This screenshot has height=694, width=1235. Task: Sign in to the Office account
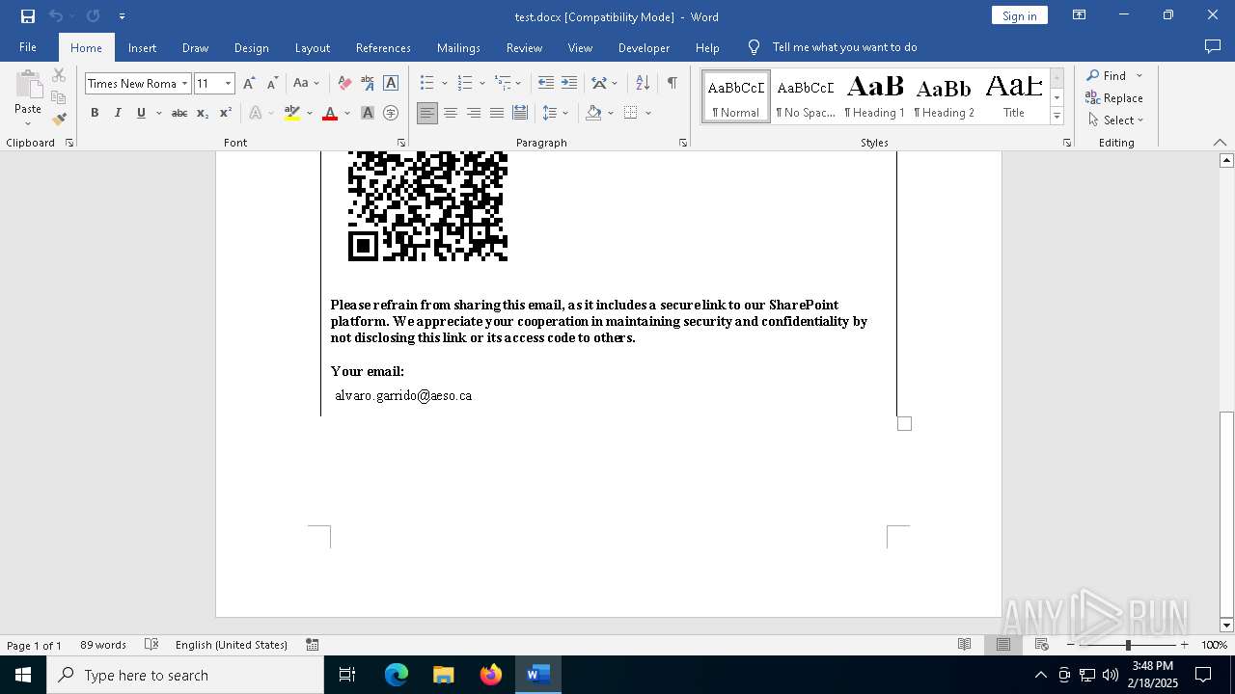coord(1019,15)
